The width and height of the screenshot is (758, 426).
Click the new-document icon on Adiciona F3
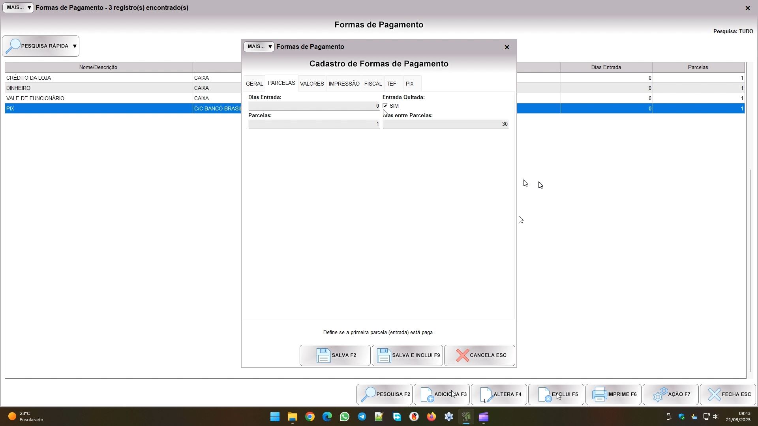426,394
